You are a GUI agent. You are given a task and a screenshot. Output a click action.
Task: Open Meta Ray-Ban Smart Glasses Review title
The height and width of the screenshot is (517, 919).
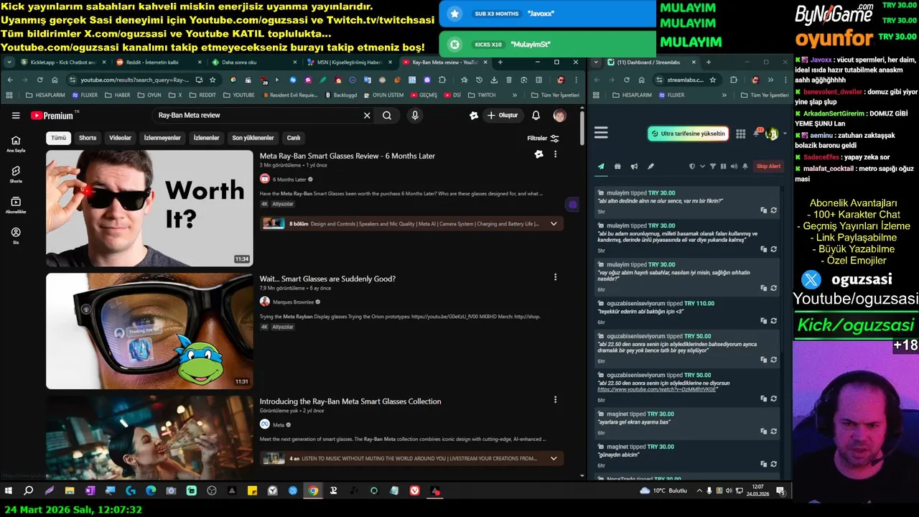347,156
